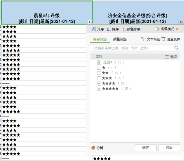Click the magnifier search icon
This screenshot has width=184, height=161.
177,48
